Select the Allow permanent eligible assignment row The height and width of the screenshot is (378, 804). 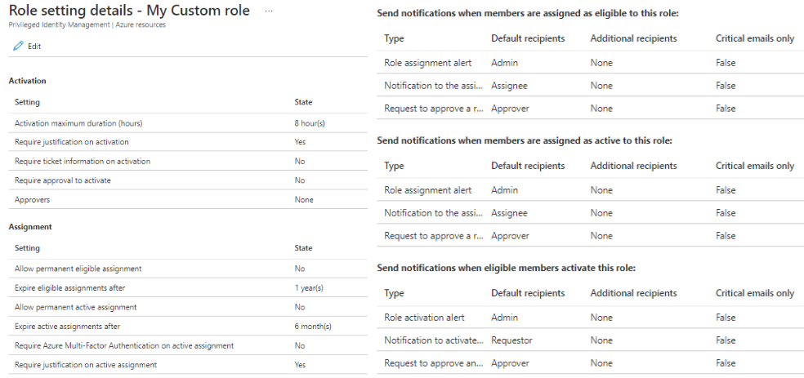pos(78,269)
